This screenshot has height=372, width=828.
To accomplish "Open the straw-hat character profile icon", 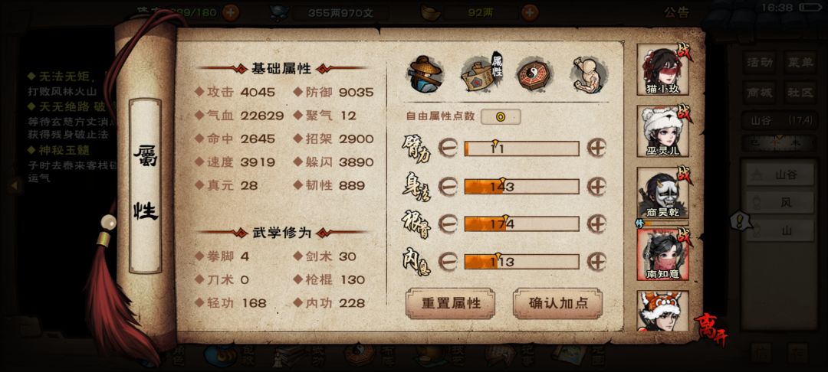I will tap(426, 73).
